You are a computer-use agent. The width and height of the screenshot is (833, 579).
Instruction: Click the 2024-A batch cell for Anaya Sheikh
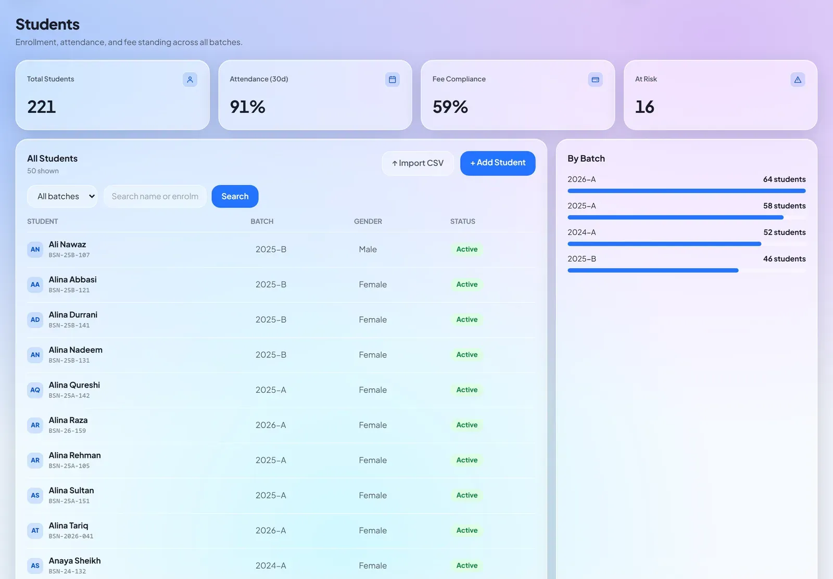point(271,565)
